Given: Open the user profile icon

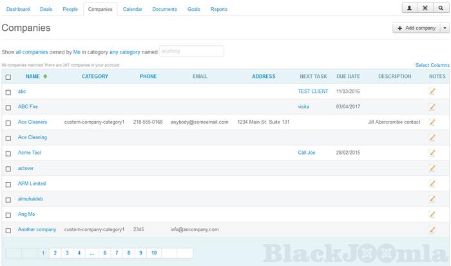Looking at the screenshot, I should [409, 8].
